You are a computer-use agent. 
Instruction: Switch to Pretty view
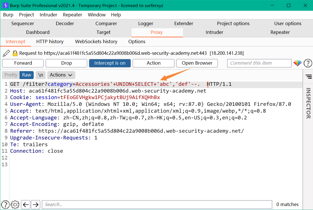pyautogui.click(x=11, y=75)
